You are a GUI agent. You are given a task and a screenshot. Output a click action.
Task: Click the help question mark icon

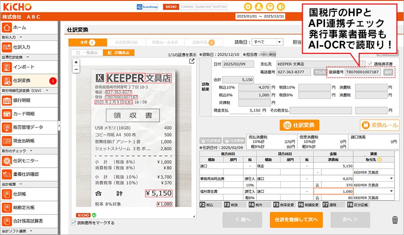pyautogui.click(x=270, y=7)
